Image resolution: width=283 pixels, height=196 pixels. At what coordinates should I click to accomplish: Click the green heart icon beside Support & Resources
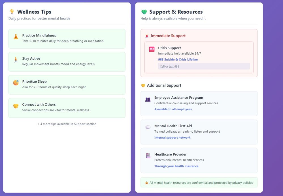(144, 12)
